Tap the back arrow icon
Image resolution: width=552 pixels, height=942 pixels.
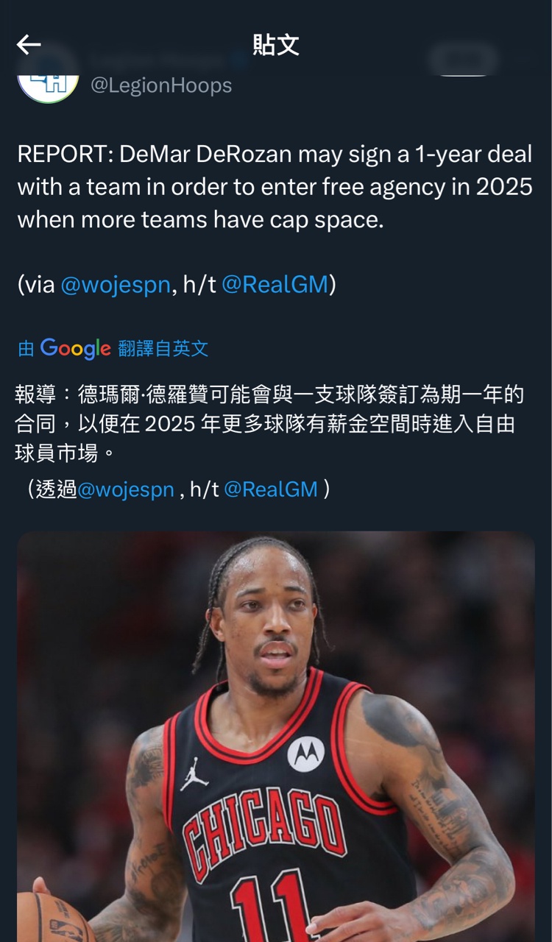[29, 45]
